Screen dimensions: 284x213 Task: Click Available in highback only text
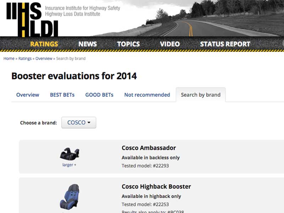pos(152,196)
